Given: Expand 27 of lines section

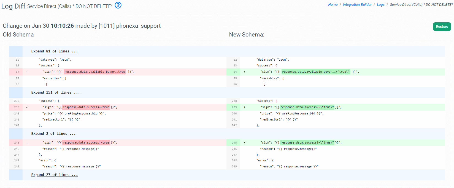Looking at the screenshot, I should (x=55, y=175).
